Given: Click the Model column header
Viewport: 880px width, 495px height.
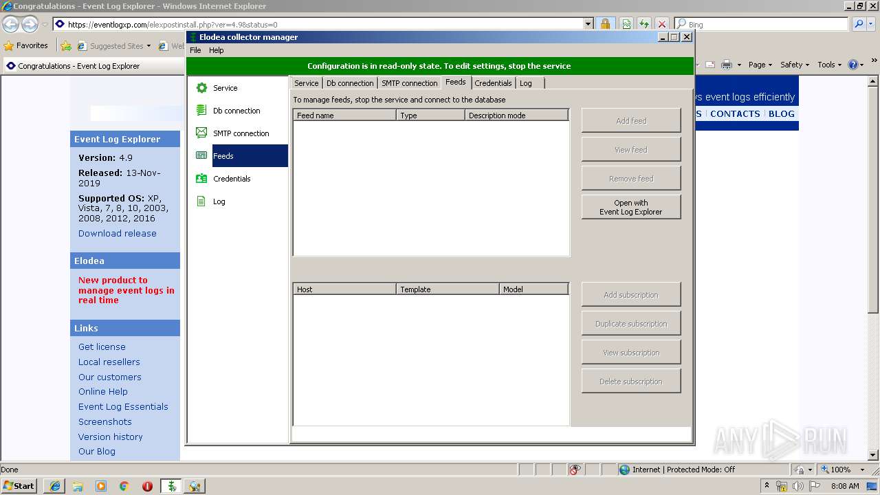Looking at the screenshot, I should pos(534,289).
